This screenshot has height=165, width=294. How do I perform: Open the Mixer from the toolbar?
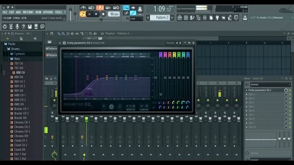tap(205, 18)
